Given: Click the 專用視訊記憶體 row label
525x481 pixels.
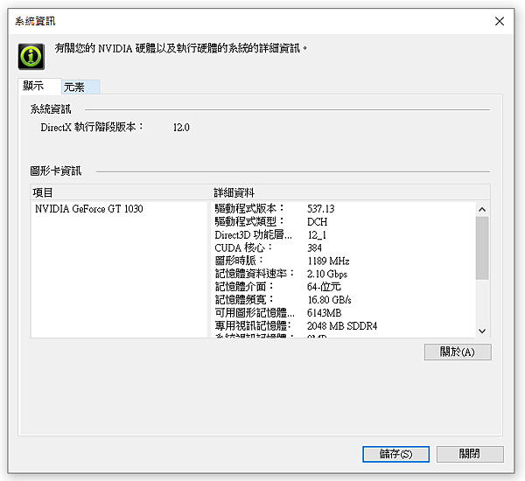Looking at the screenshot, I should coord(253,325).
